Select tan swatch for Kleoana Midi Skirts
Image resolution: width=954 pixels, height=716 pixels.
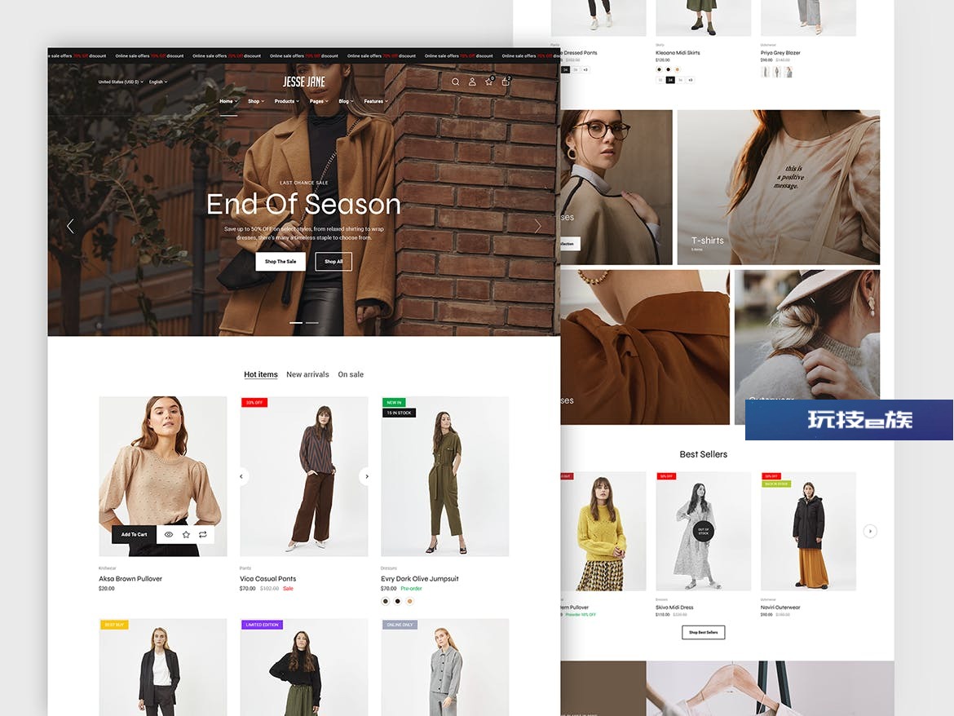pos(677,69)
